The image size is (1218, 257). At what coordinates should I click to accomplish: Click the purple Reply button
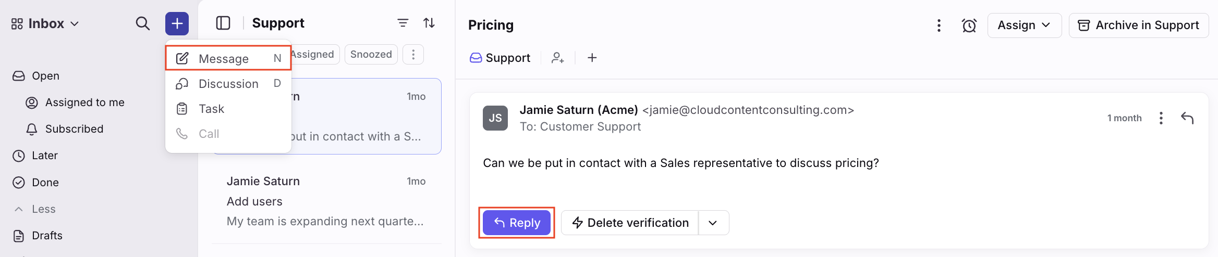click(516, 223)
